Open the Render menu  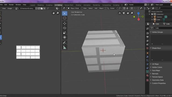11,5
